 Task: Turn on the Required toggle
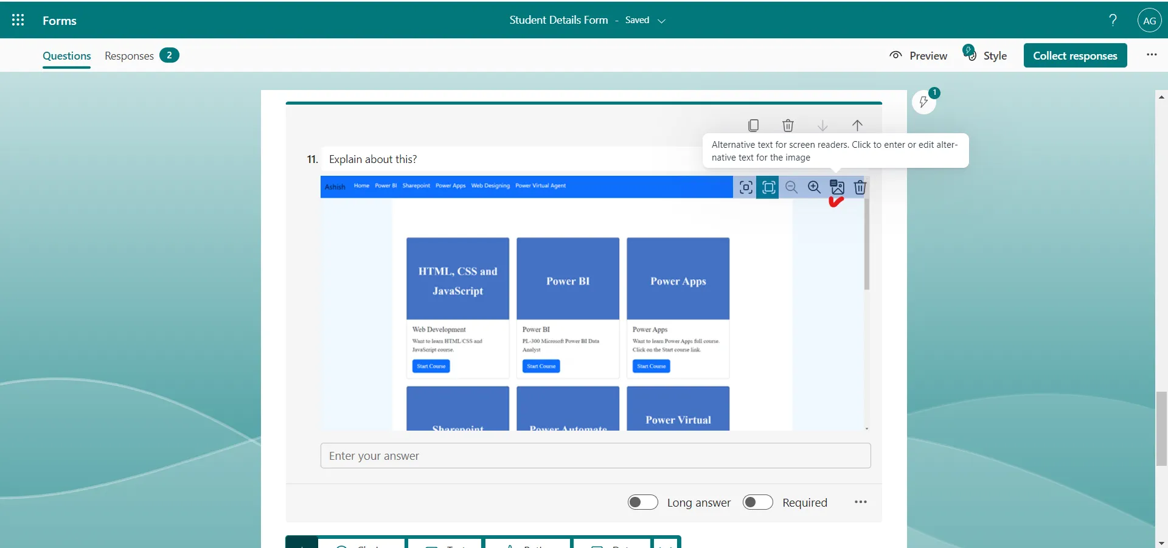point(757,502)
